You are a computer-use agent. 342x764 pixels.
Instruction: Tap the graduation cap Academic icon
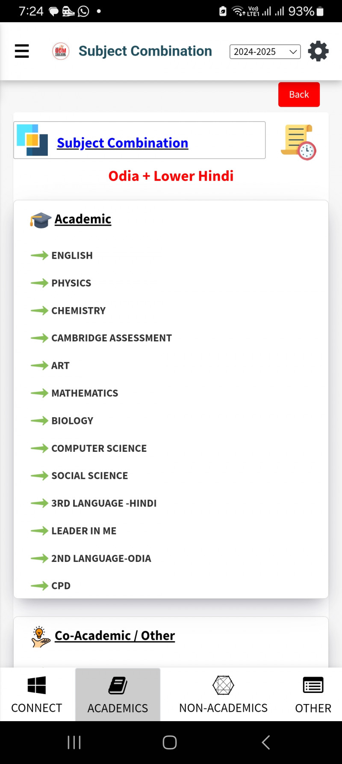click(x=41, y=220)
